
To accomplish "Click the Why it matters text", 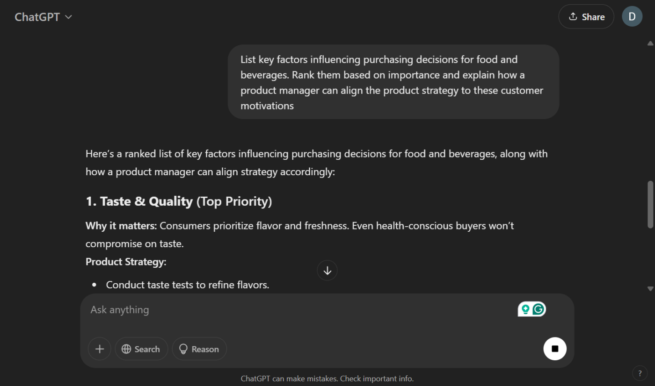I will (121, 226).
